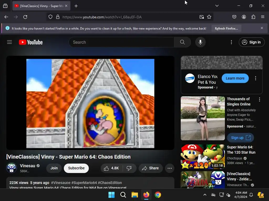Like the video with thumbs up
This screenshot has height=201, width=269.
tap(111, 168)
